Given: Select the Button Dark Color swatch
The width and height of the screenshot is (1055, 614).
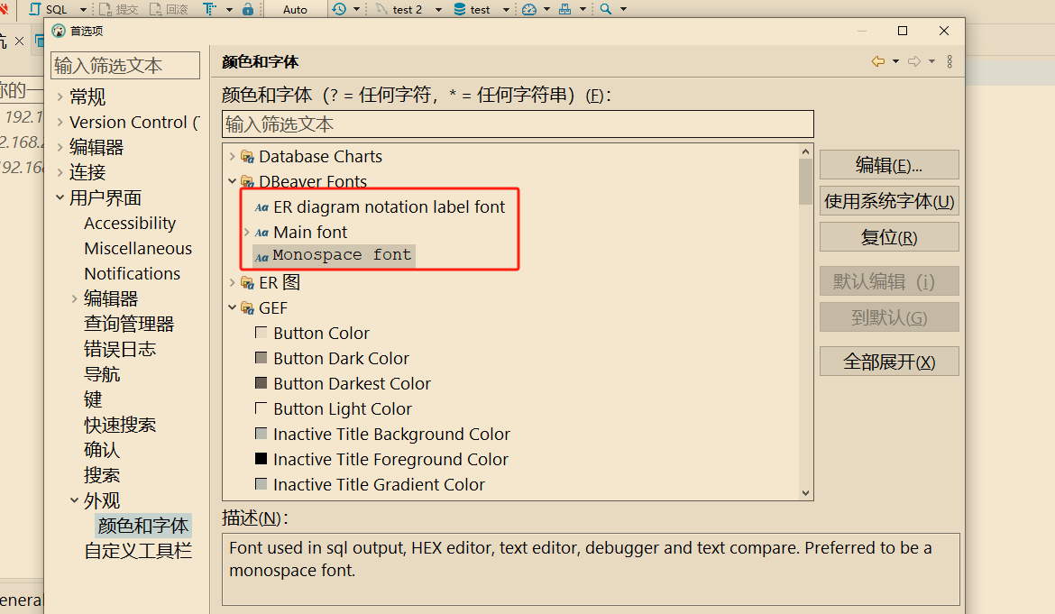Looking at the screenshot, I should 261,357.
